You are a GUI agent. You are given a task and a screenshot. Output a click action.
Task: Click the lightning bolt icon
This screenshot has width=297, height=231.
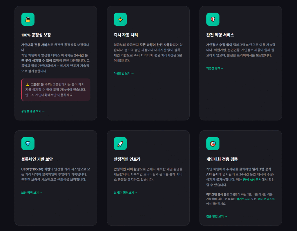tap(120, 19)
